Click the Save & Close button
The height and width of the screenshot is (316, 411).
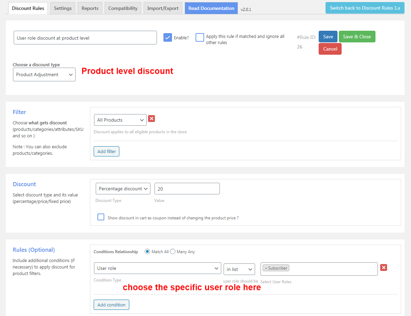(357, 37)
